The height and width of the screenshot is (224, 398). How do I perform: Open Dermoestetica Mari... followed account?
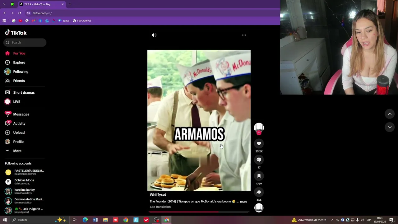pyautogui.click(x=25, y=201)
